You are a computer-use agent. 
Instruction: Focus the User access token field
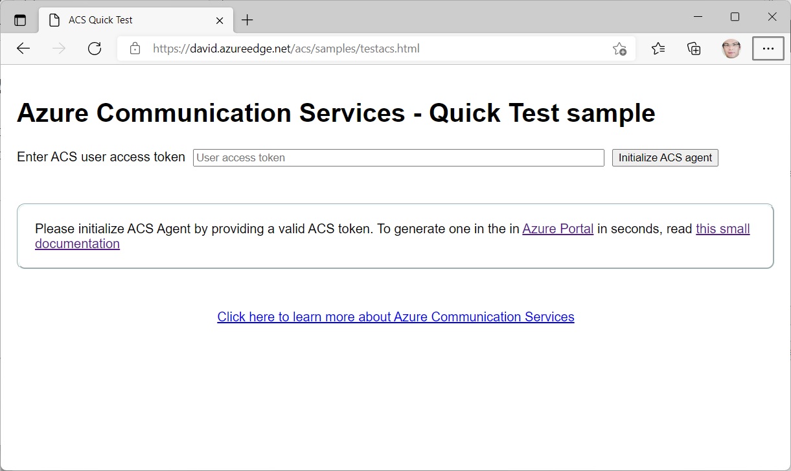coord(398,157)
